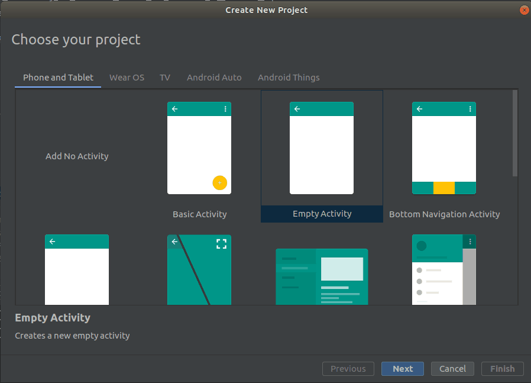
Task: Click the circular avatar icon on the bottom-right thumbnail
Action: [x=420, y=244]
